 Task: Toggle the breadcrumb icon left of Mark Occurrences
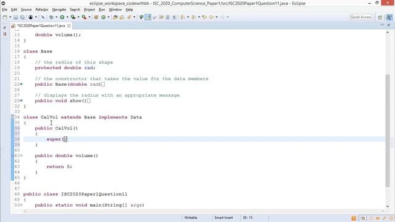click(x=141, y=17)
